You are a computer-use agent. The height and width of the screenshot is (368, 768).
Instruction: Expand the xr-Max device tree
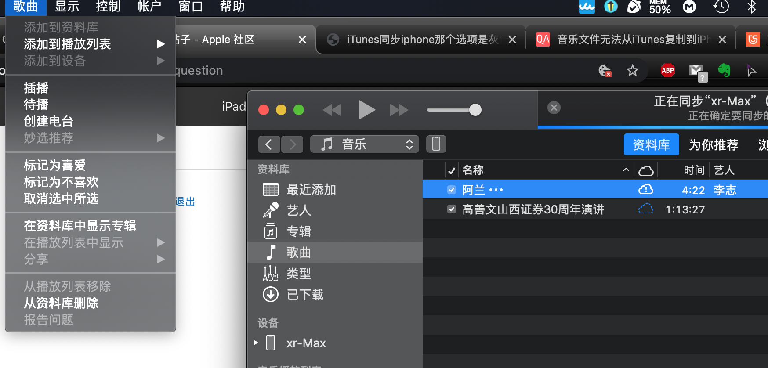256,343
